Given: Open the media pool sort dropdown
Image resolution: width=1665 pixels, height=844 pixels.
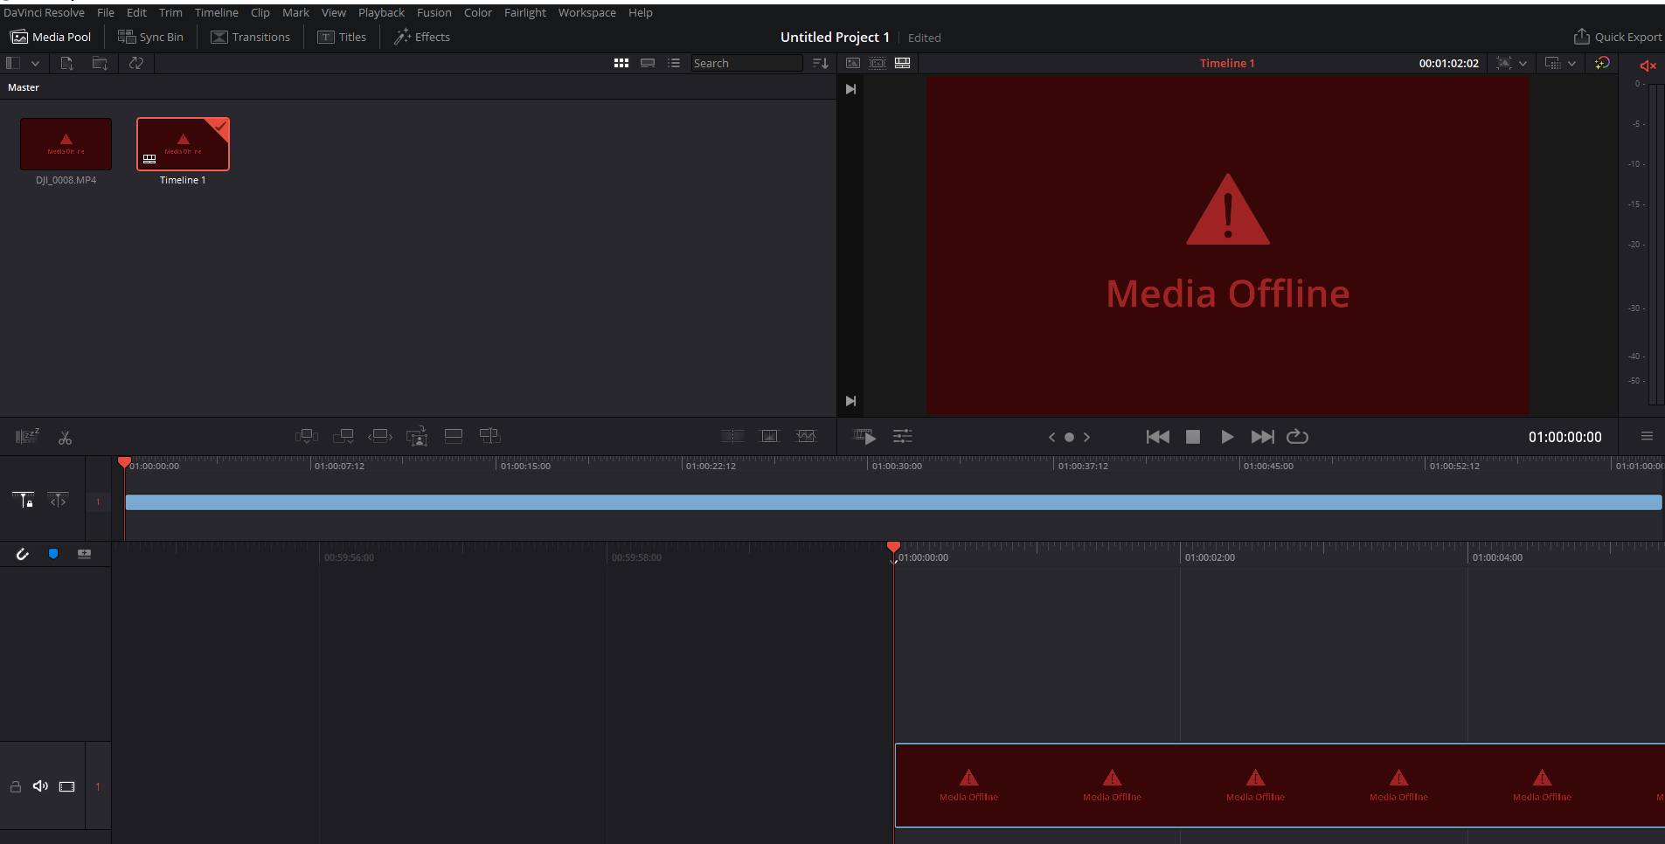Looking at the screenshot, I should tap(820, 63).
